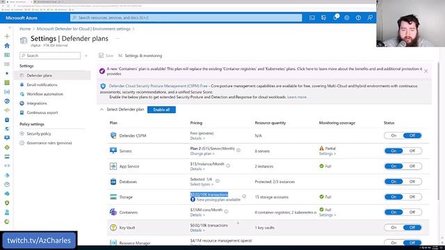This screenshot has width=445, height=250.
Task: Open Containers pricing Details
Action: [x=197, y=215]
